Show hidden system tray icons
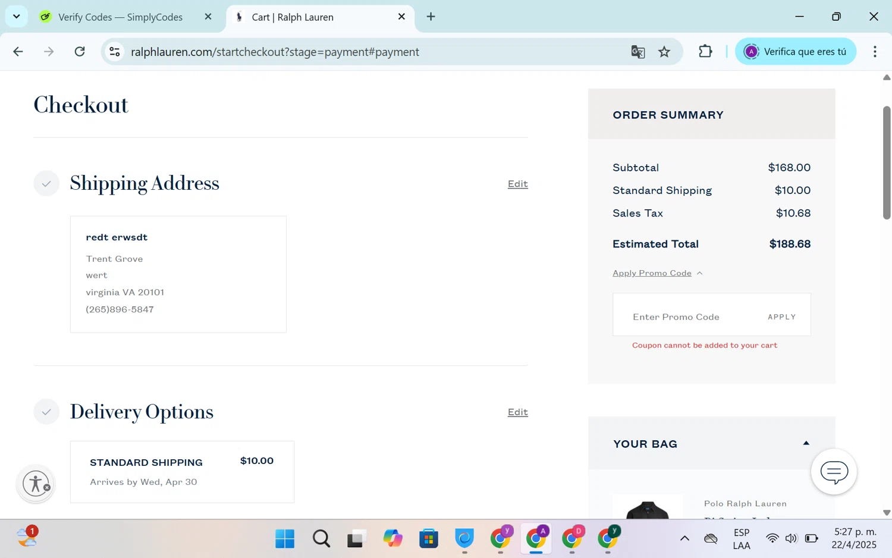The image size is (892, 558). tap(684, 538)
